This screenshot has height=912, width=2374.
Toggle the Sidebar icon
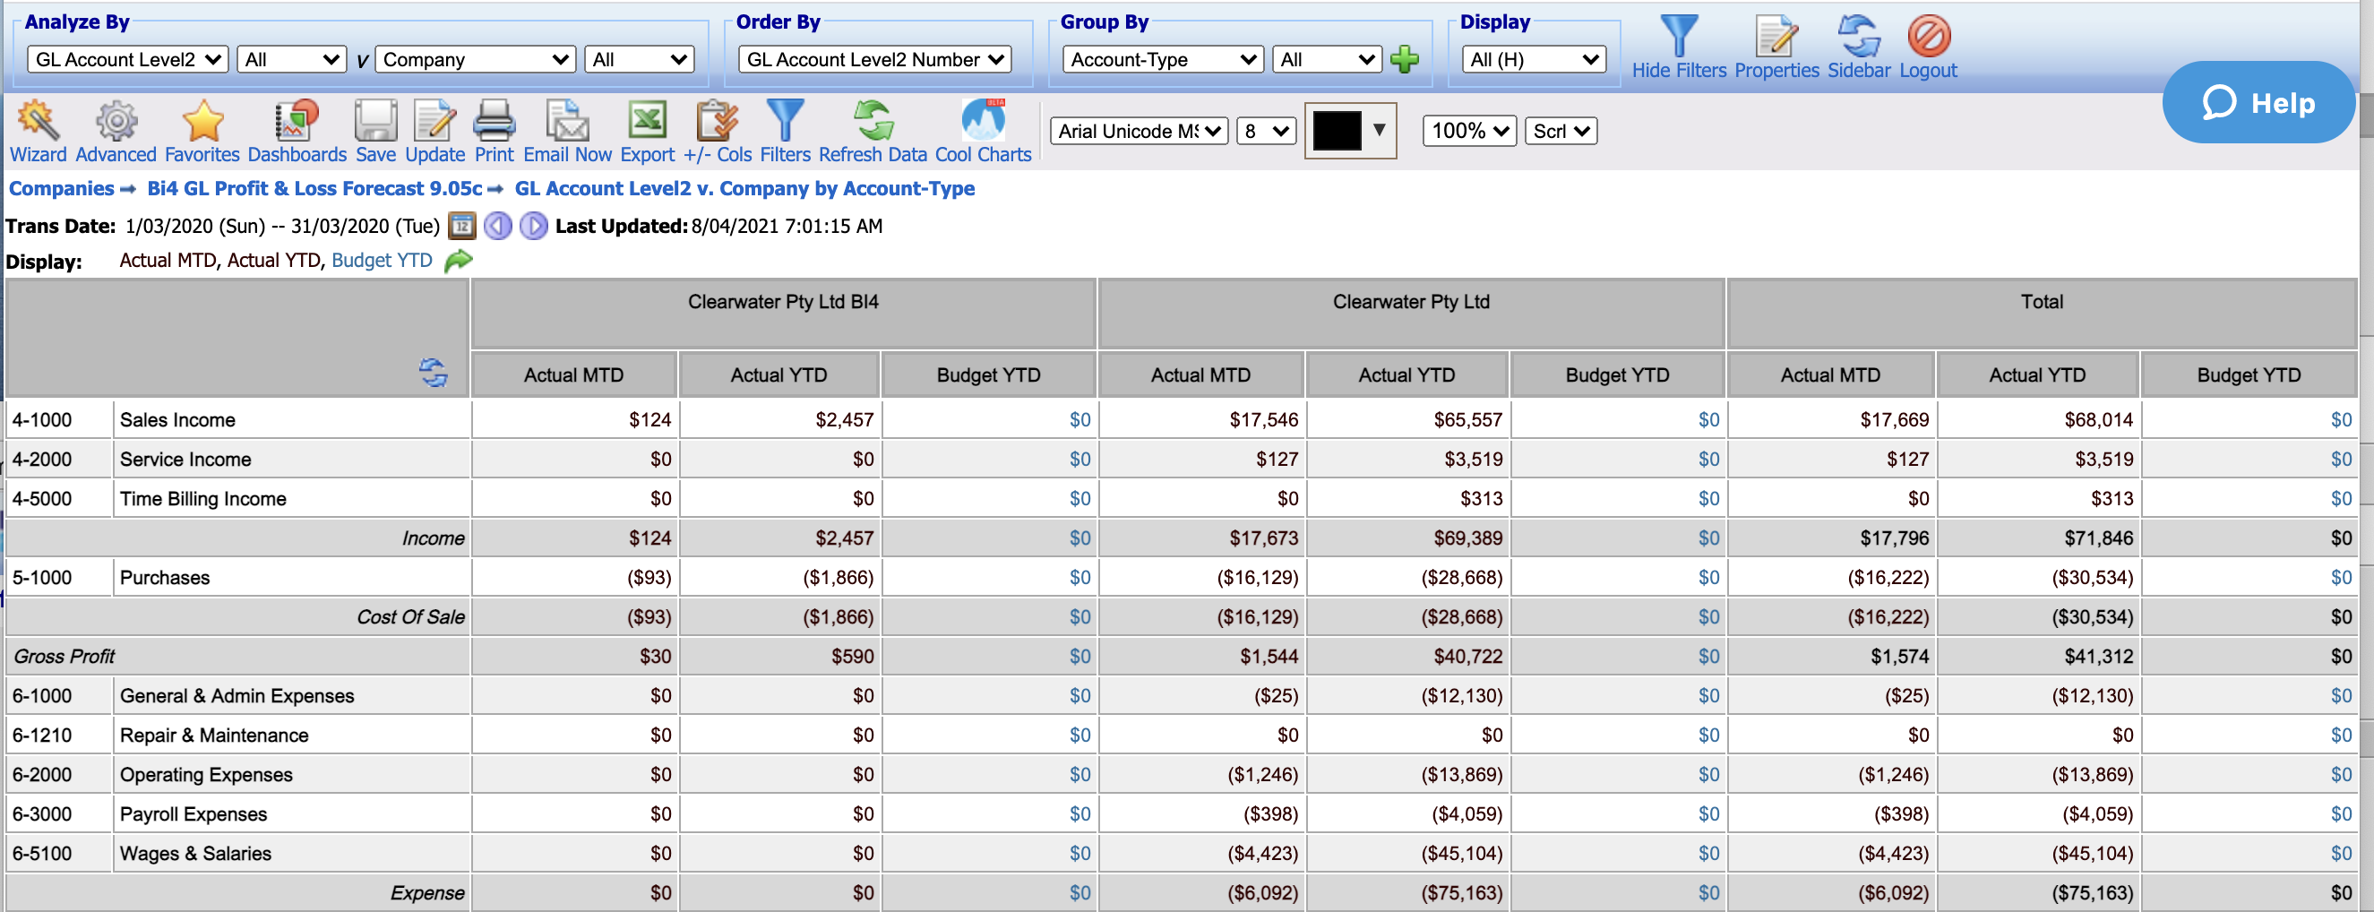(1859, 36)
